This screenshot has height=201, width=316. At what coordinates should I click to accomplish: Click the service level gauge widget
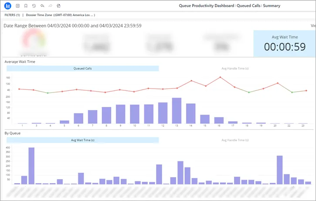pos(34,42)
